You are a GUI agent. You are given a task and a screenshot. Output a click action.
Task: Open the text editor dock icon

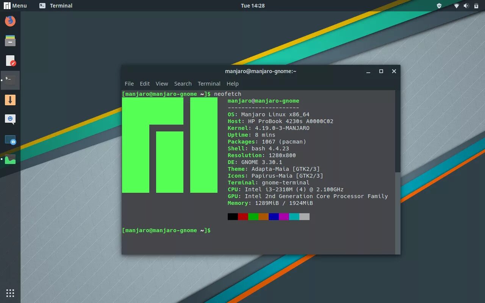coord(10,61)
